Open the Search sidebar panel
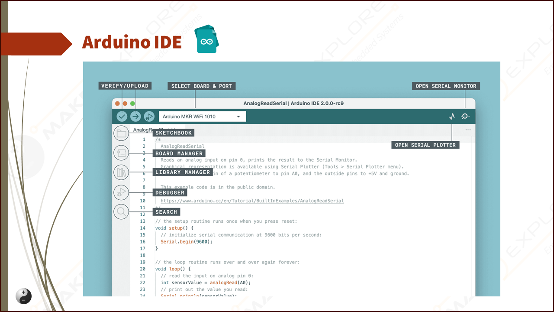The height and width of the screenshot is (312, 554). point(121,211)
